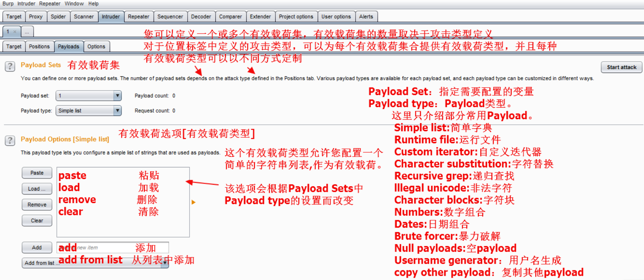Switch to the Repeater tool tab

[139, 17]
